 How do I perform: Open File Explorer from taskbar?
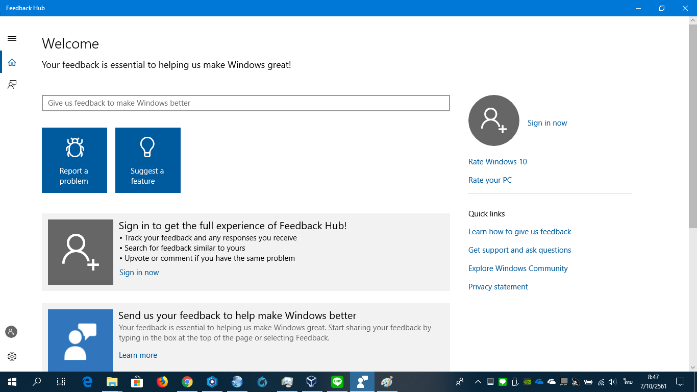pyautogui.click(x=112, y=382)
